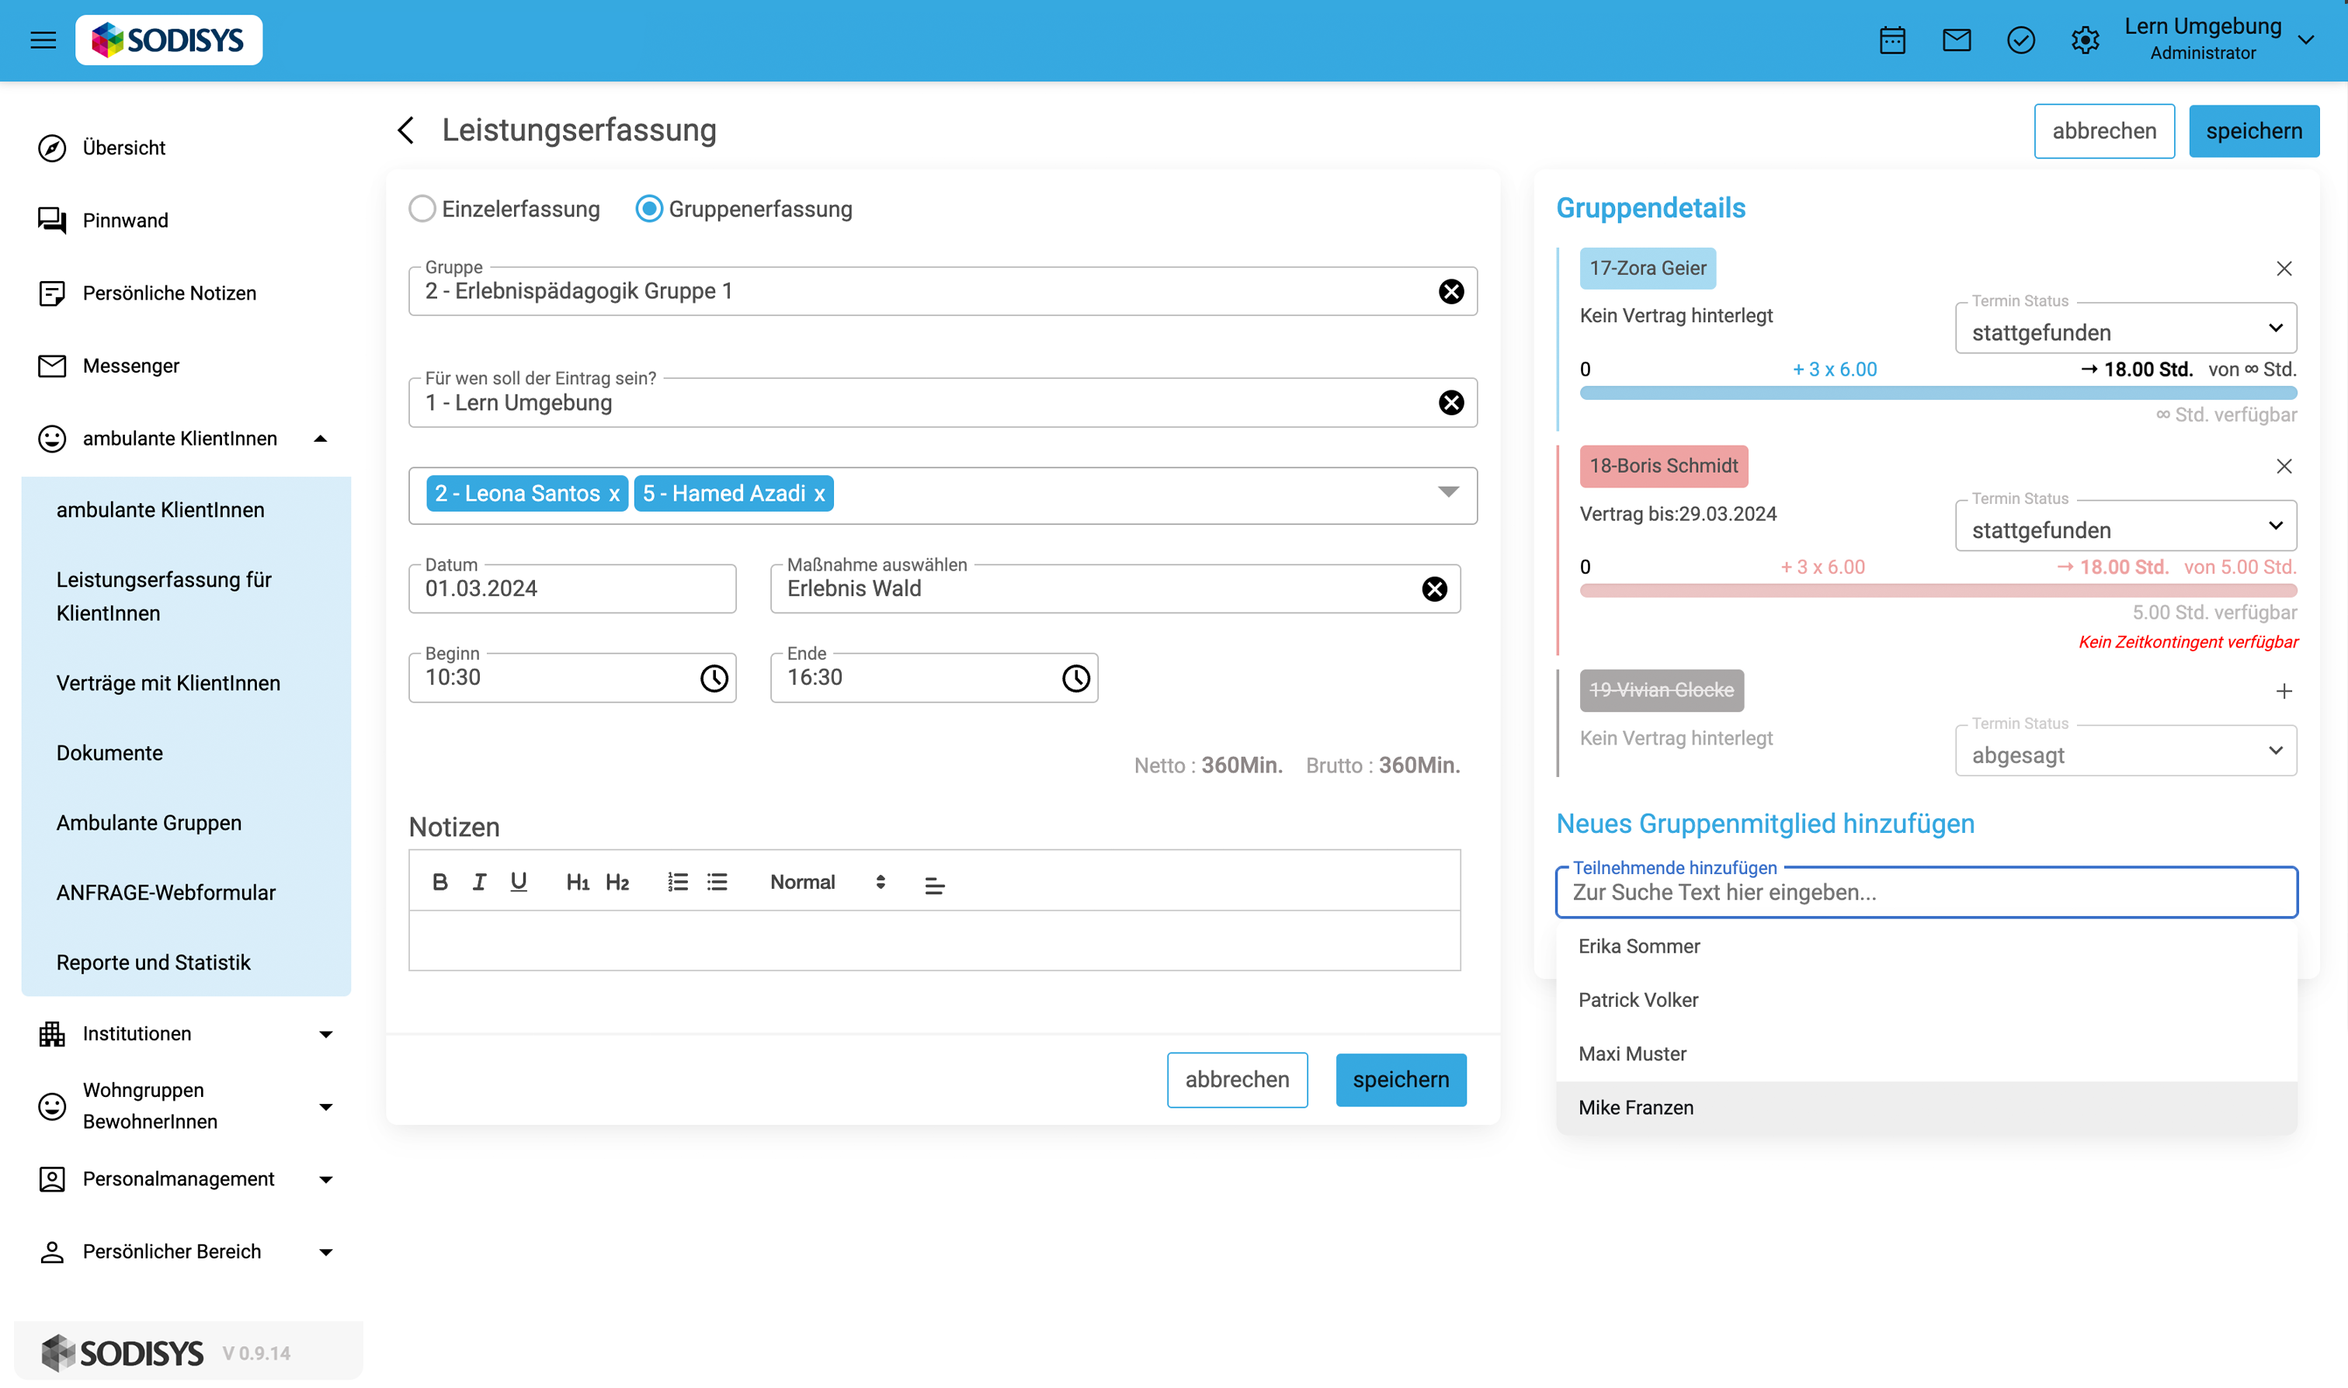Focus the Teilnehmende hinzufügen search field

pyautogui.click(x=1926, y=892)
